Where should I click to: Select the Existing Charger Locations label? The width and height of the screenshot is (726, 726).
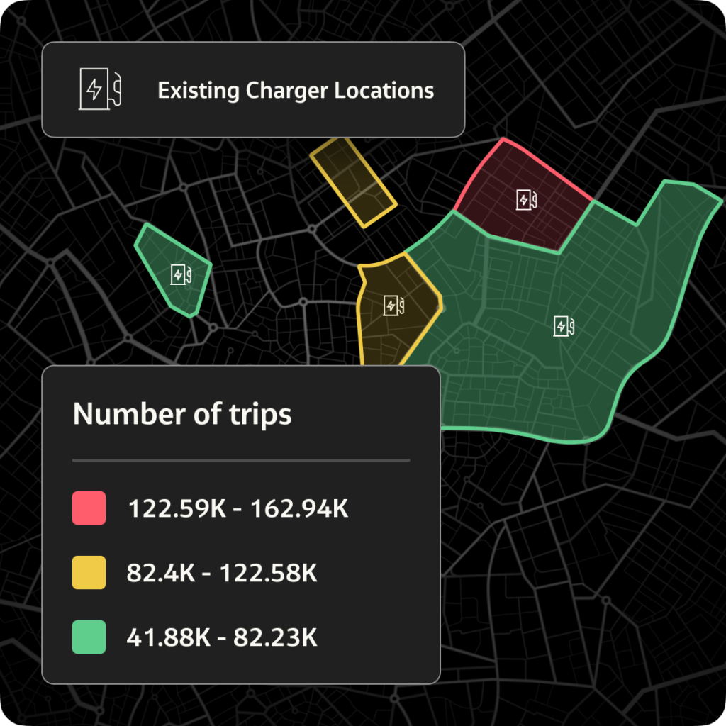pos(296,90)
